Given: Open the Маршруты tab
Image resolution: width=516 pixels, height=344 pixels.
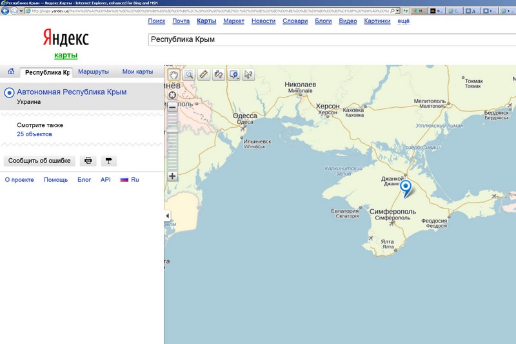Looking at the screenshot, I should click(x=94, y=72).
